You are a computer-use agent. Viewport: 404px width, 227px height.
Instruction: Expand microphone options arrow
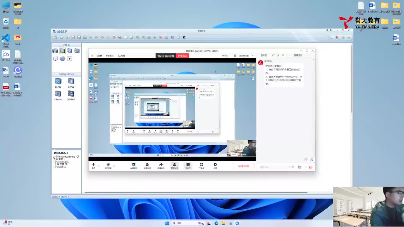[98, 166]
